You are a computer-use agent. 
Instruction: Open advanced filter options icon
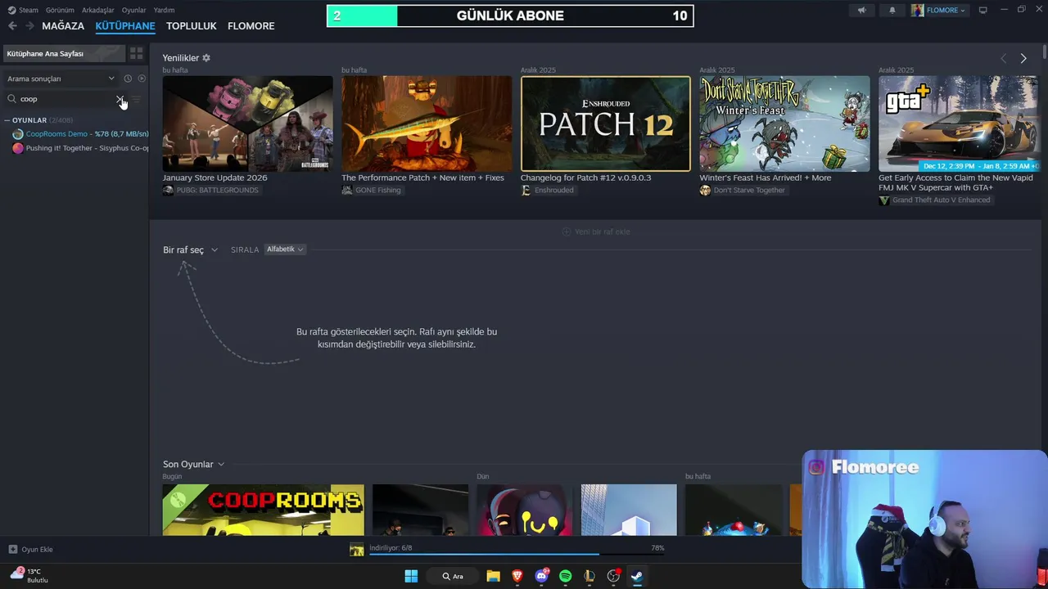coord(137,99)
